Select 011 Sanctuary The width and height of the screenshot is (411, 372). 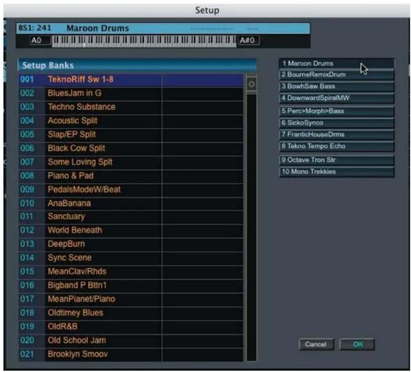(x=130, y=217)
